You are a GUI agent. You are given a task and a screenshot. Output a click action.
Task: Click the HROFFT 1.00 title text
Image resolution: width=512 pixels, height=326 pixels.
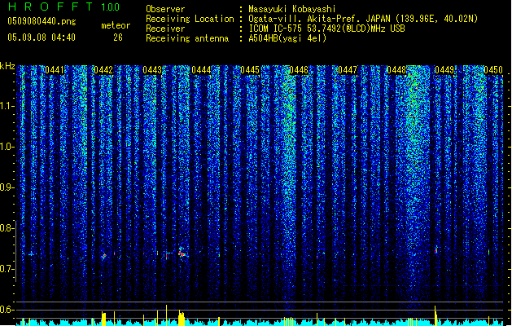tap(64, 7)
